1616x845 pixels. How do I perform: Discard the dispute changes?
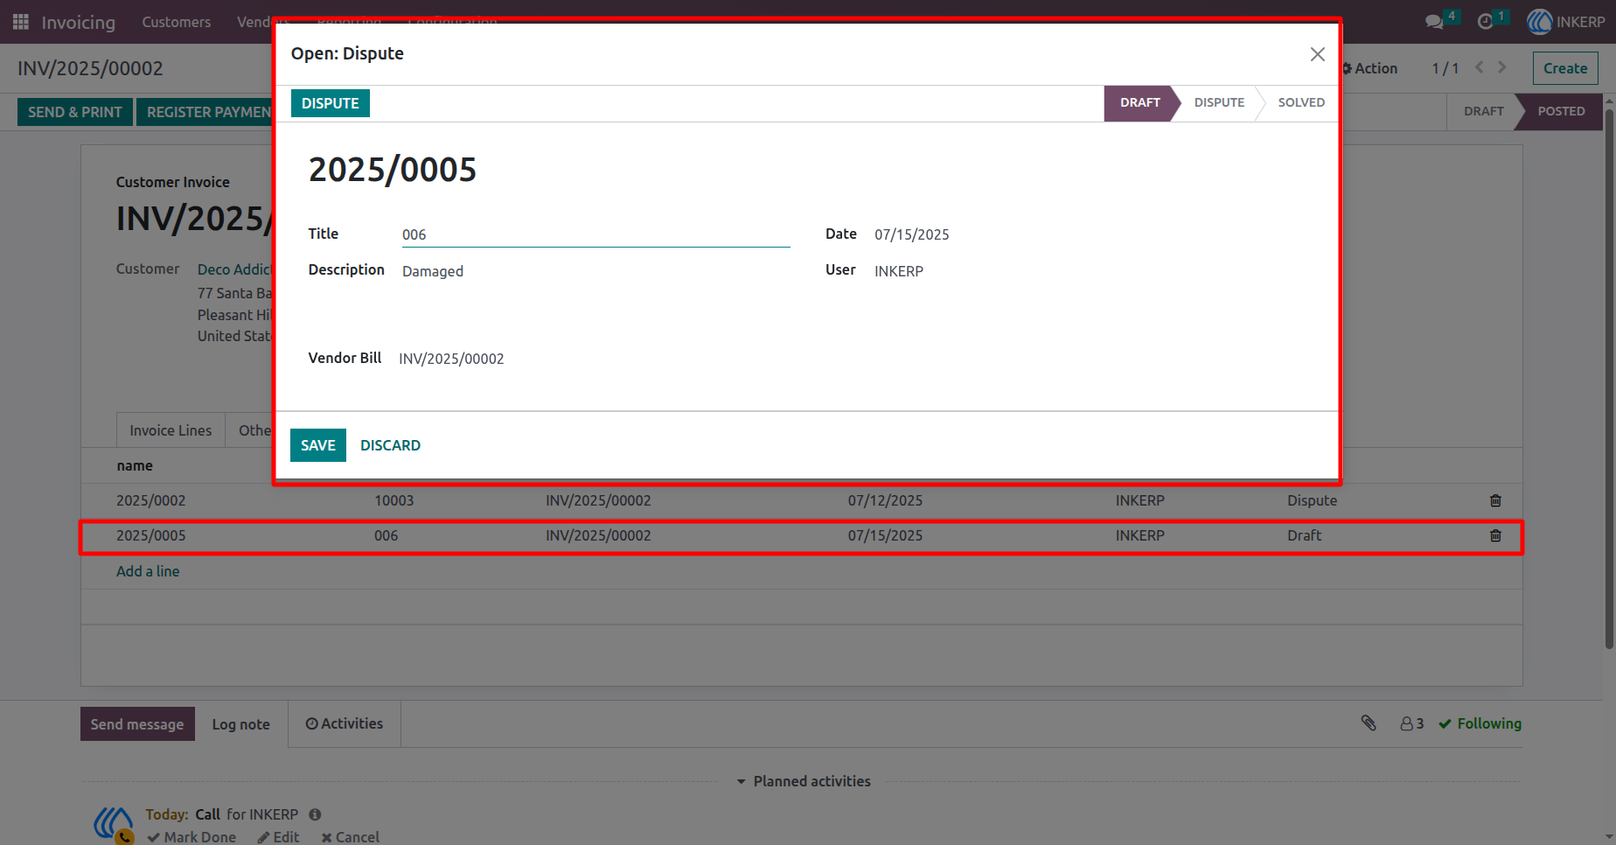coord(390,445)
